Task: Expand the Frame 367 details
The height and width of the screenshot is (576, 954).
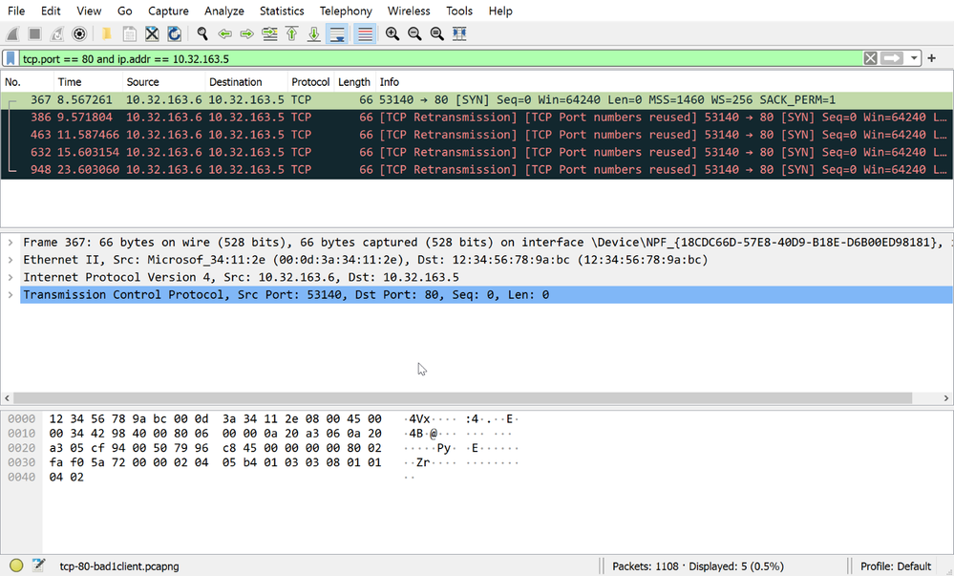Action: (11, 243)
